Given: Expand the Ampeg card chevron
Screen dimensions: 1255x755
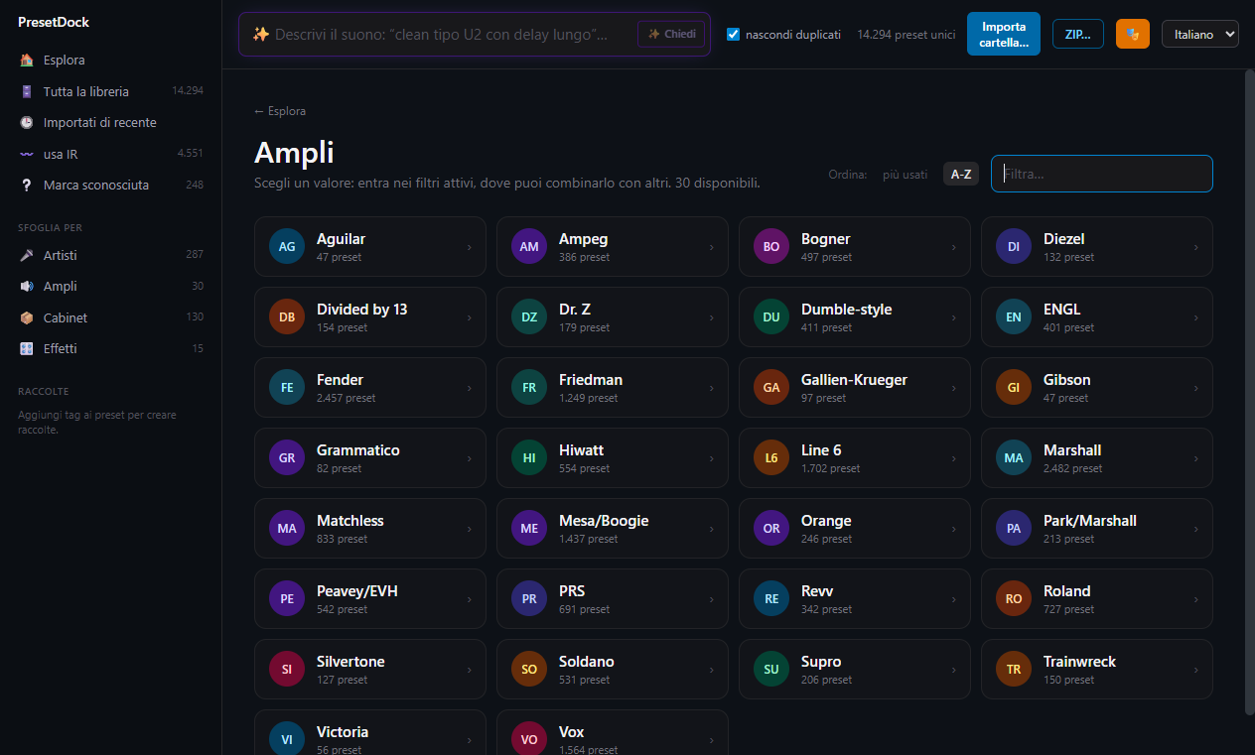Looking at the screenshot, I should [712, 248].
